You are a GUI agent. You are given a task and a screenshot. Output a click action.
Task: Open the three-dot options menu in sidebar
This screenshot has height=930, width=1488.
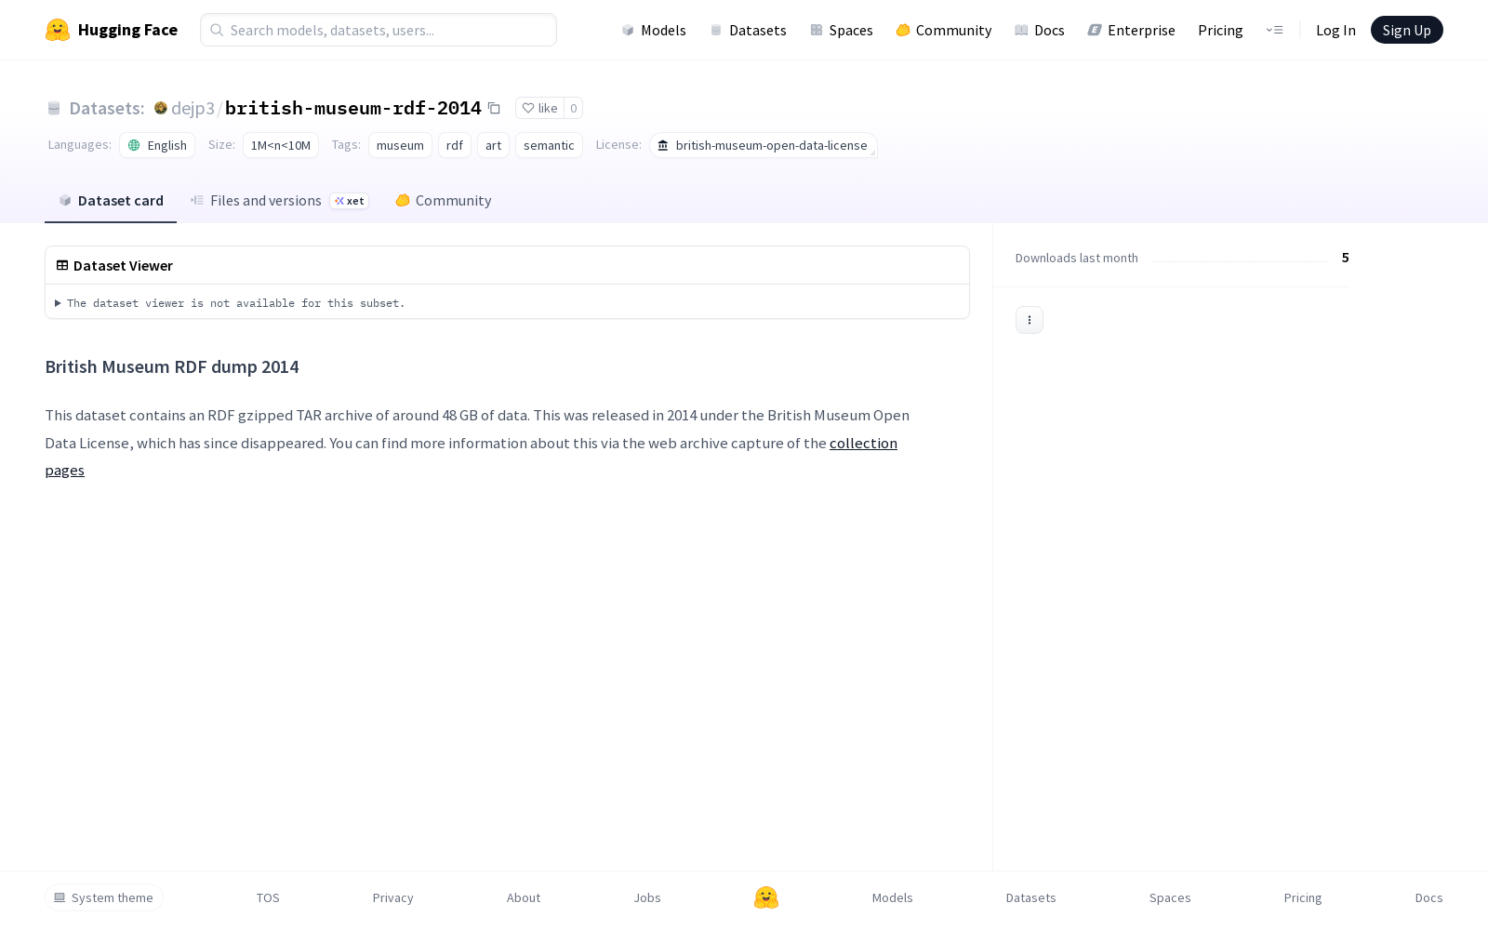[1030, 320]
